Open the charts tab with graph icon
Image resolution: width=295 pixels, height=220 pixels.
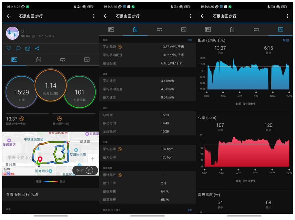pos(87,60)
